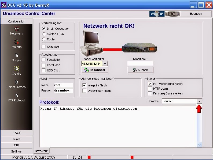
Task: Click the second red status indicator
Action: [132, 157]
